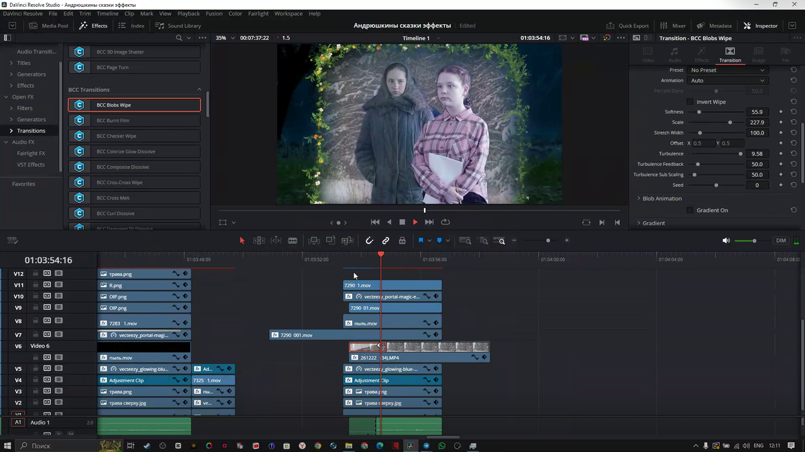Click the Position Lock padlock icon
Screen dimensions: 805x452
(x=402, y=240)
